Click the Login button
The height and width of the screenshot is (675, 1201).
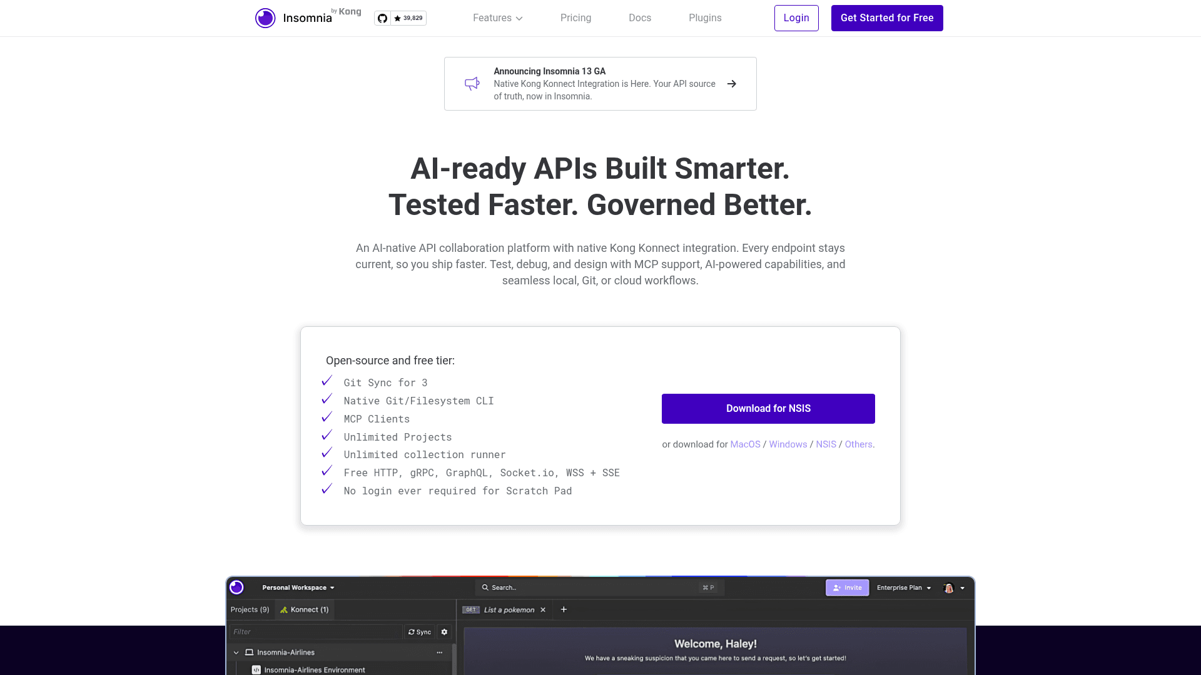[796, 18]
